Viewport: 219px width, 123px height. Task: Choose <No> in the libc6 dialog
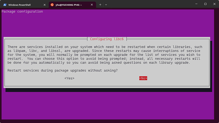143,78
